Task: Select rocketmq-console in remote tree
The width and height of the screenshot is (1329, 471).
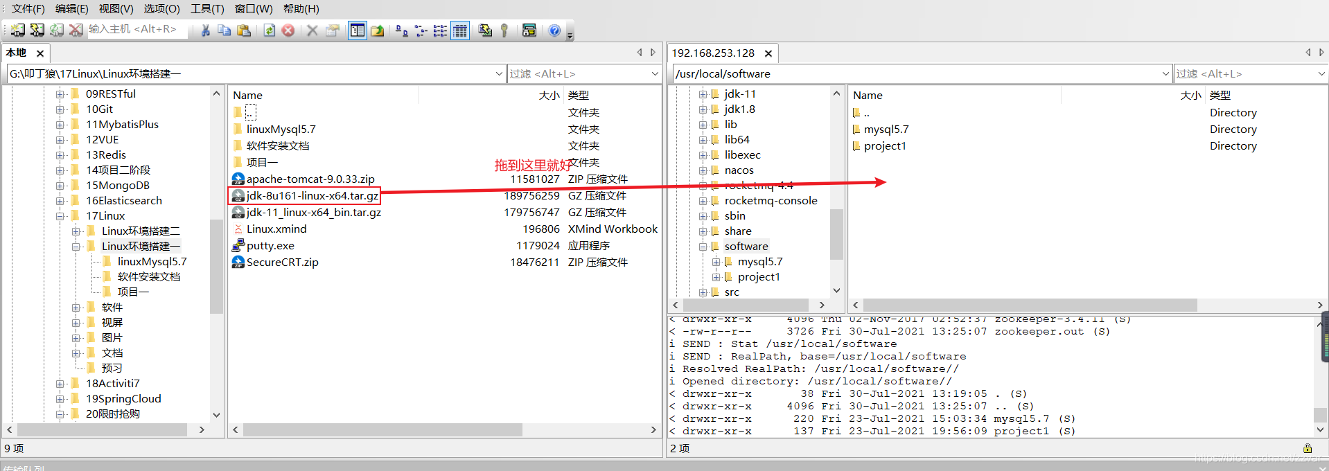Action: 771,200
